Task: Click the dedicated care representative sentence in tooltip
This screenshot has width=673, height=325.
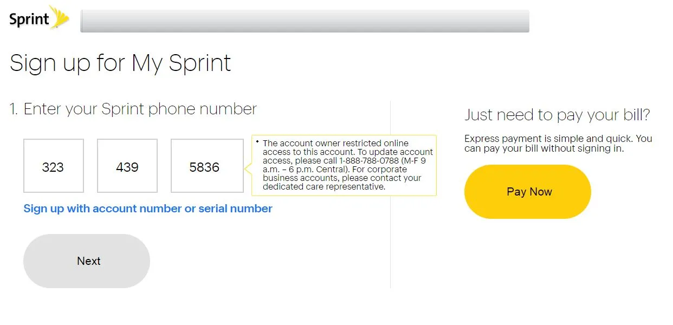Action: click(342, 178)
